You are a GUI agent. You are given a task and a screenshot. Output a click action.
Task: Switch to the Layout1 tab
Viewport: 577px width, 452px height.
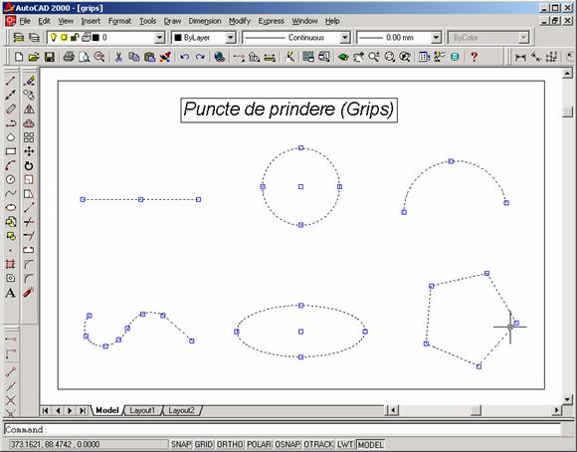(142, 410)
